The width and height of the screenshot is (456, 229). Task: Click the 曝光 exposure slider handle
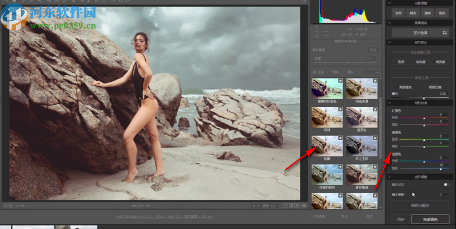coord(424,98)
